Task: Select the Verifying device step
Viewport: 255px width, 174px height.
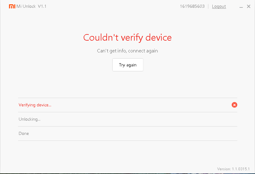Action: tap(35, 105)
